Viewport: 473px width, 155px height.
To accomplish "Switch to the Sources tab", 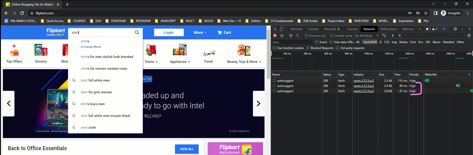I will click(x=352, y=29).
